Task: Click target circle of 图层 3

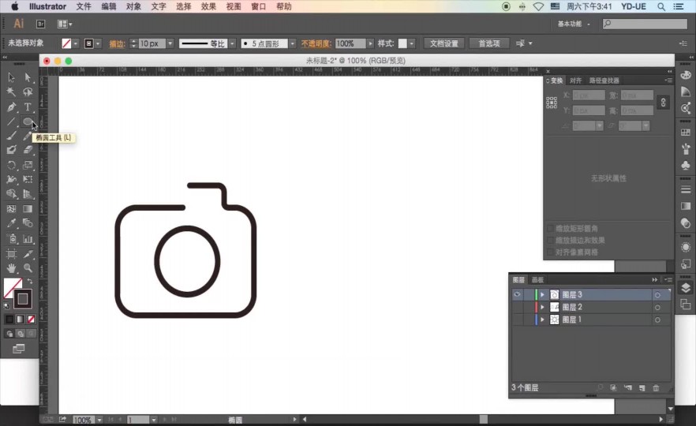Action: pyautogui.click(x=657, y=295)
